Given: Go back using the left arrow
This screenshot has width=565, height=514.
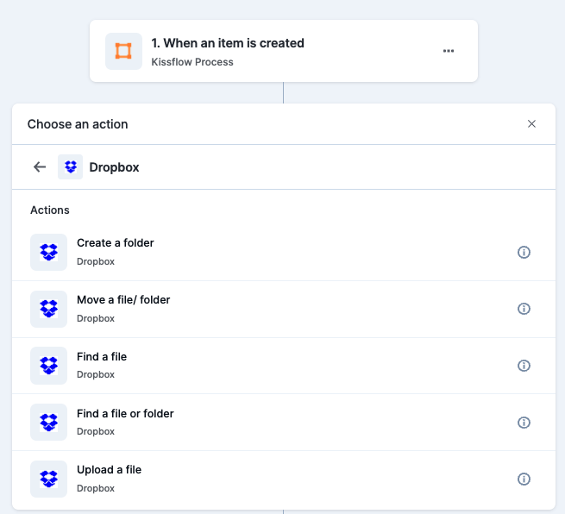Looking at the screenshot, I should [x=40, y=167].
